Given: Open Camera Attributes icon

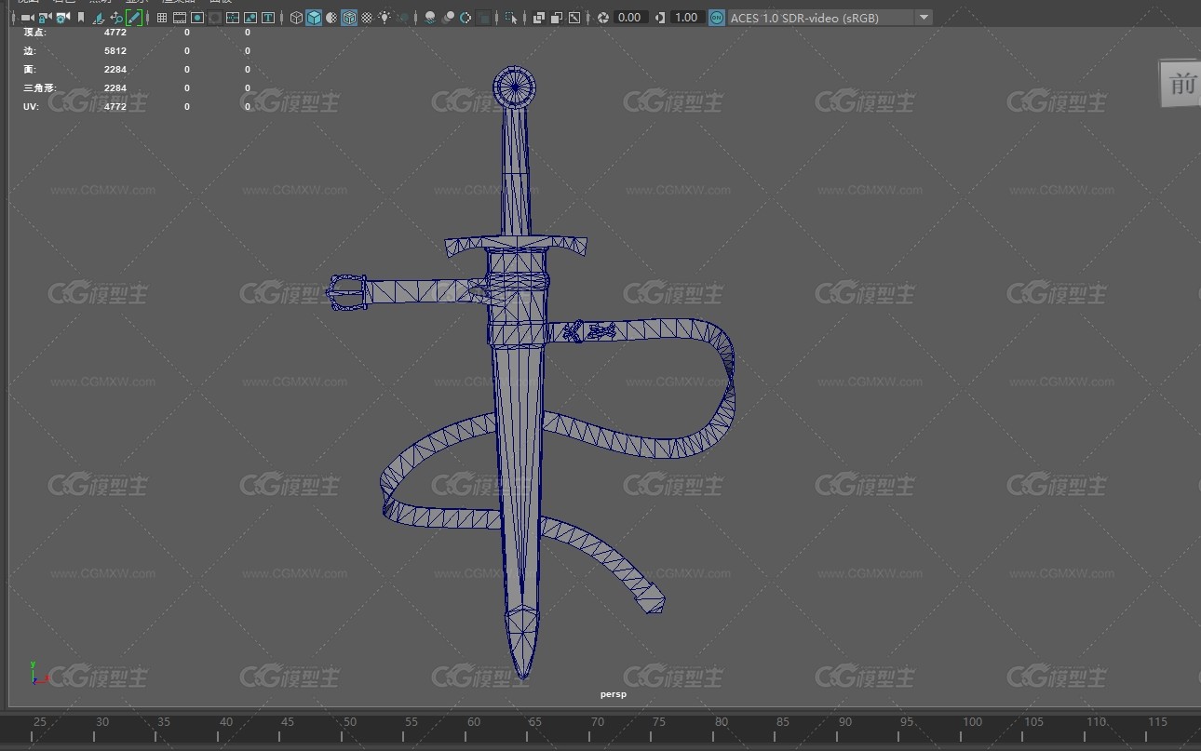Looking at the screenshot, I should coord(62,18).
